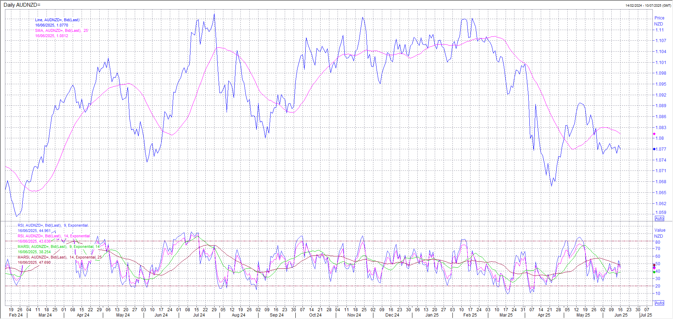Image resolution: width=673 pixels, height=319 pixels.
Task: Click the Jul 24 month label
Action: point(199,315)
